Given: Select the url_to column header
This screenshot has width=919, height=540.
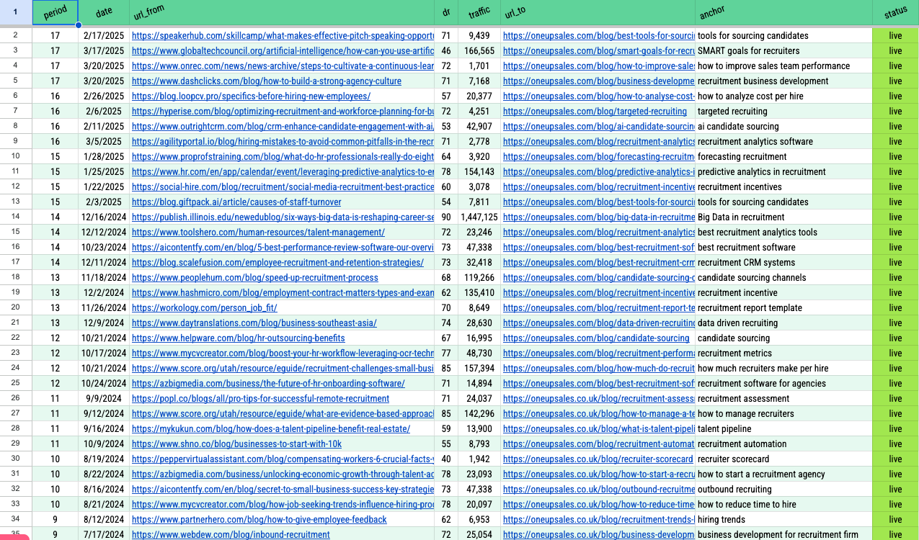Looking at the screenshot, I should 598,14.
